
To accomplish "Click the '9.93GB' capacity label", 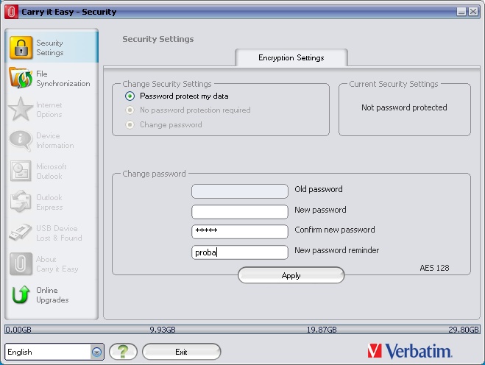I will [x=163, y=330].
